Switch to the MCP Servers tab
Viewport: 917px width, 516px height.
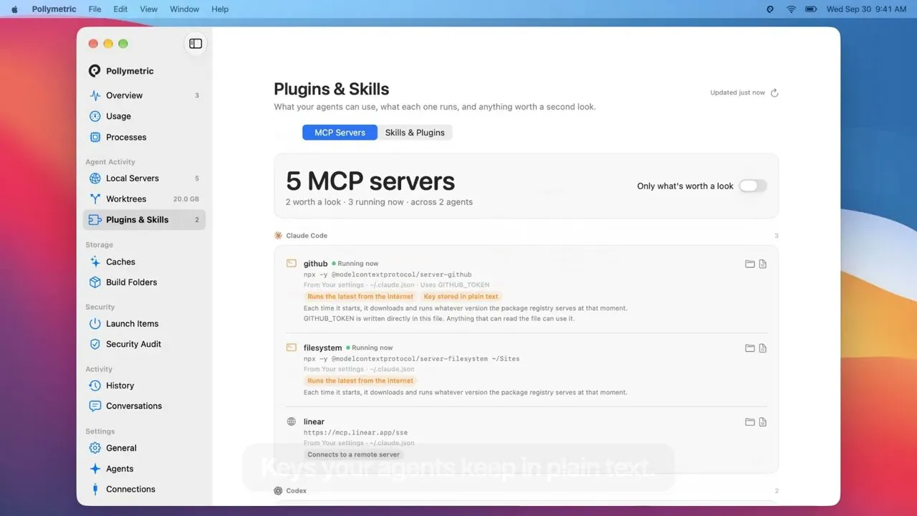(x=340, y=133)
